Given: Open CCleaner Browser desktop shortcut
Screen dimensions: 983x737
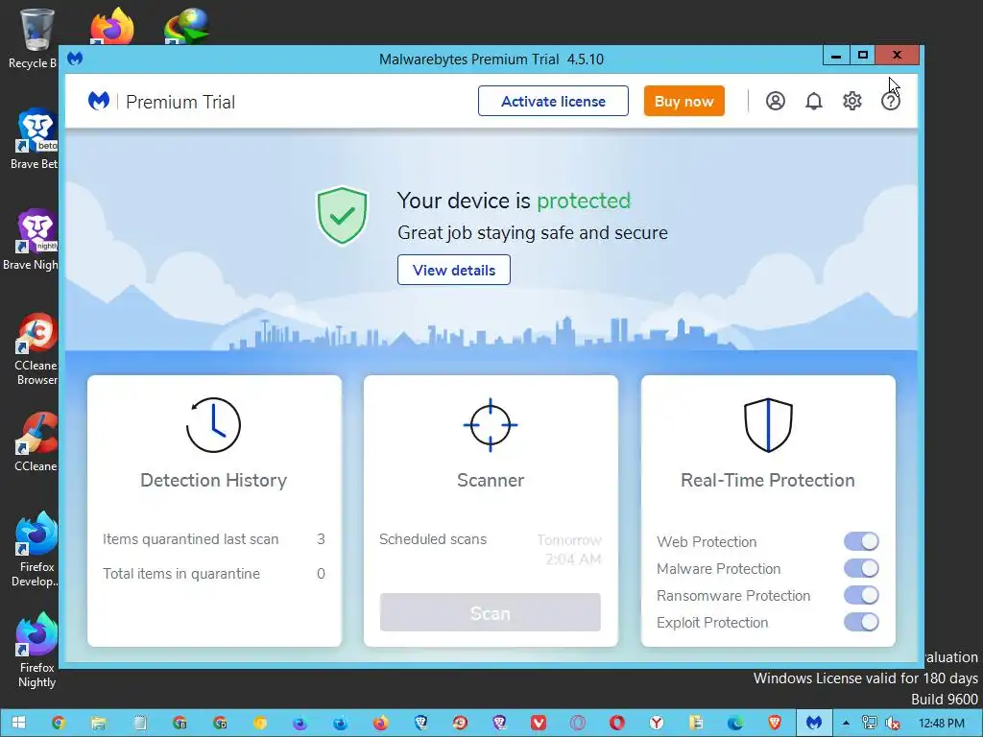Looking at the screenshot, I should tap(36, 347).
